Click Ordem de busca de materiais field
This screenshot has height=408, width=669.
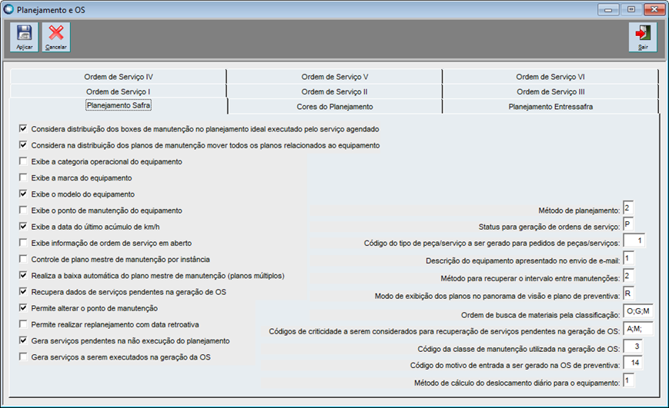click(638, 311)
